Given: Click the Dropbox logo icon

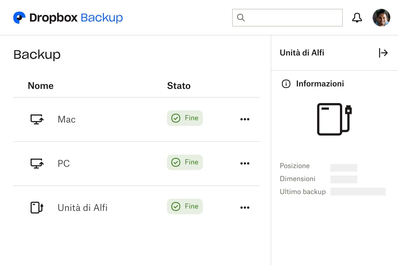Looking at the screenshot, I should (19, 18).
